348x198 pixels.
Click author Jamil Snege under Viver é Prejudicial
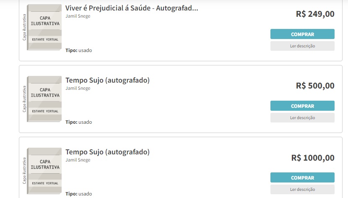click(x=78, y=16)
